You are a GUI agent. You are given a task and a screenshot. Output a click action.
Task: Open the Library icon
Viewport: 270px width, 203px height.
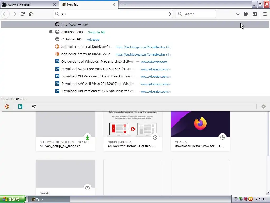[x=246, y=14]
